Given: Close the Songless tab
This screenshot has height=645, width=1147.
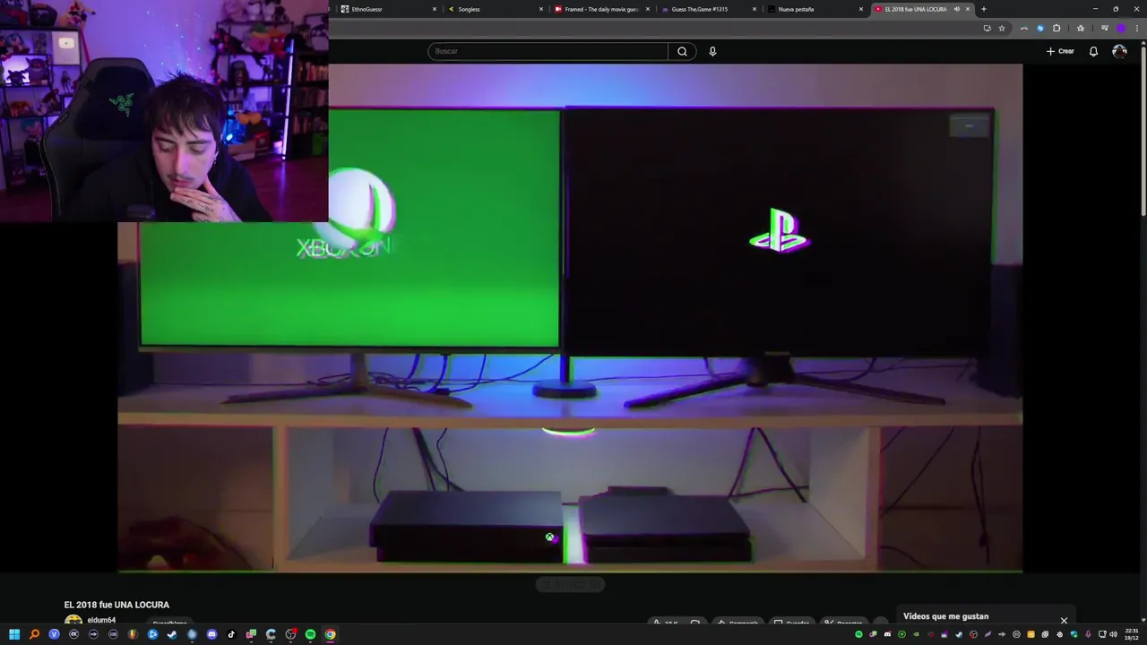Looking at the screenshot, I should pyautogui.click(x=541, y=9).
